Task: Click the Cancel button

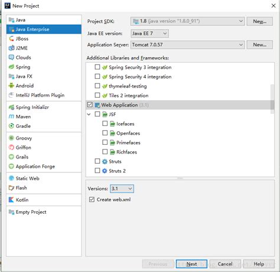Action: tap(225, 264)
